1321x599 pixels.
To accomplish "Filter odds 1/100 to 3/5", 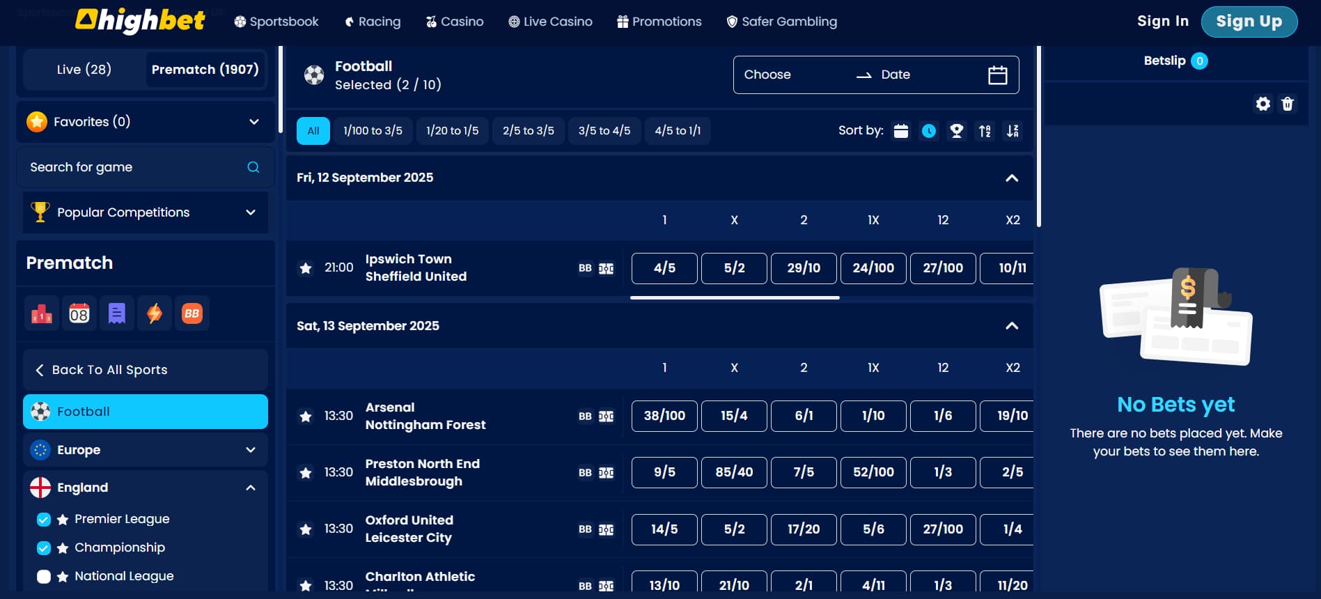I will pyautogui.click(x=373, y=131).
